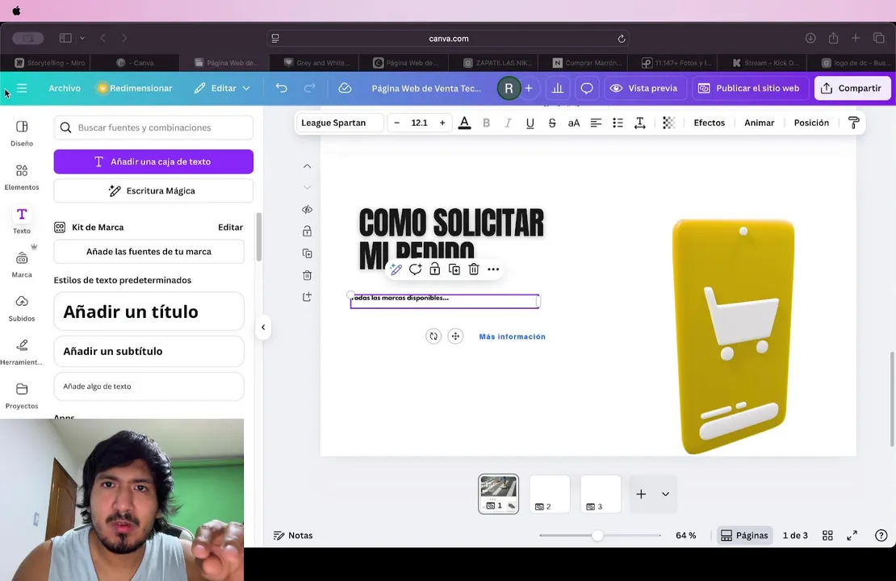Screen dimensions: 896x581
Task: Open the Canva main hamburger menu
Action: point(22,88)
